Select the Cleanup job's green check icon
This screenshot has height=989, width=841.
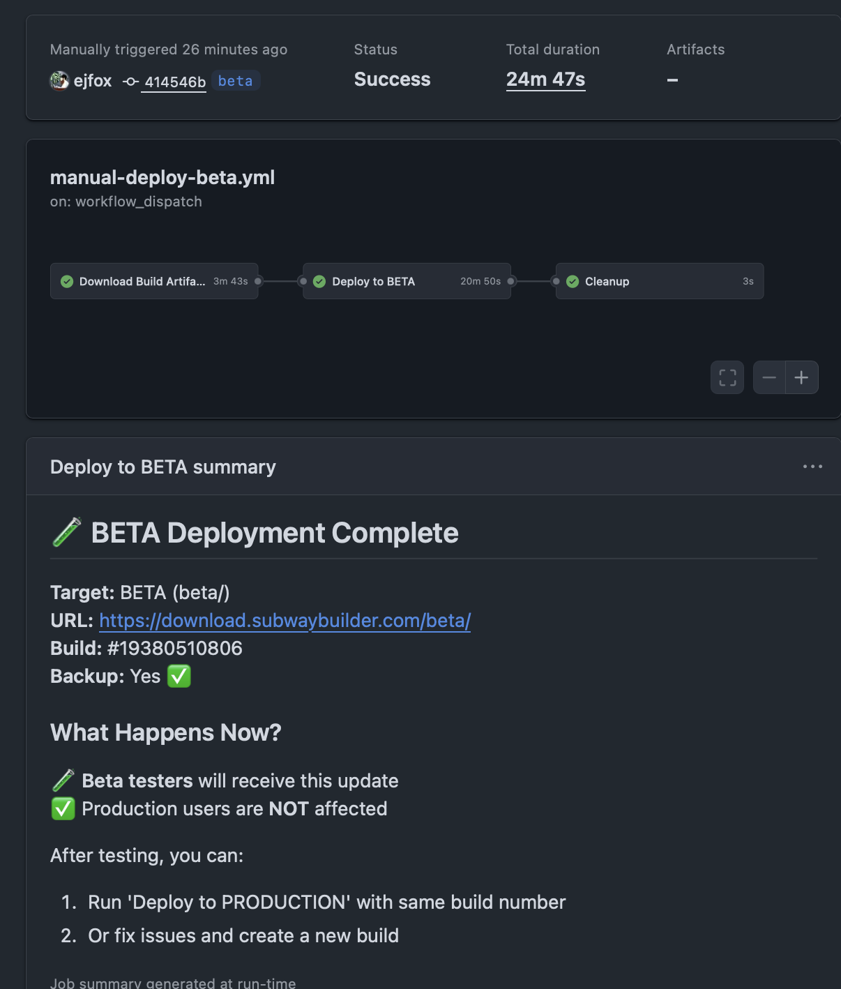573,281
